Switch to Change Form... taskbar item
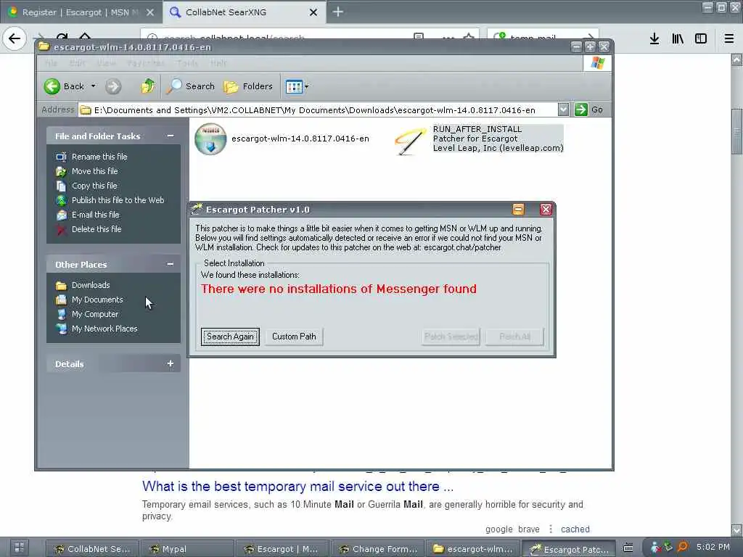 (378, 549)
